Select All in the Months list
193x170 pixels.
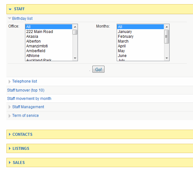tap(120, 27)
